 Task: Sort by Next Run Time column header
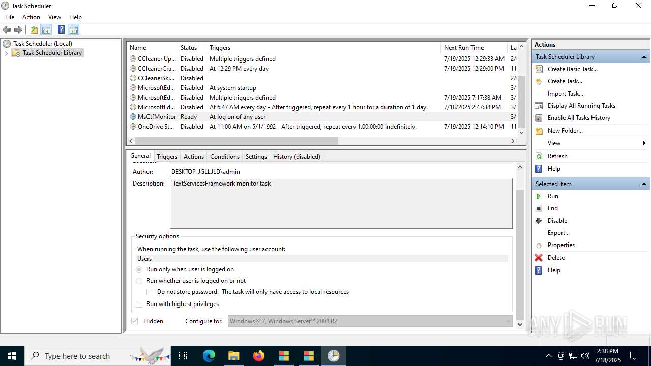(474, 48)
